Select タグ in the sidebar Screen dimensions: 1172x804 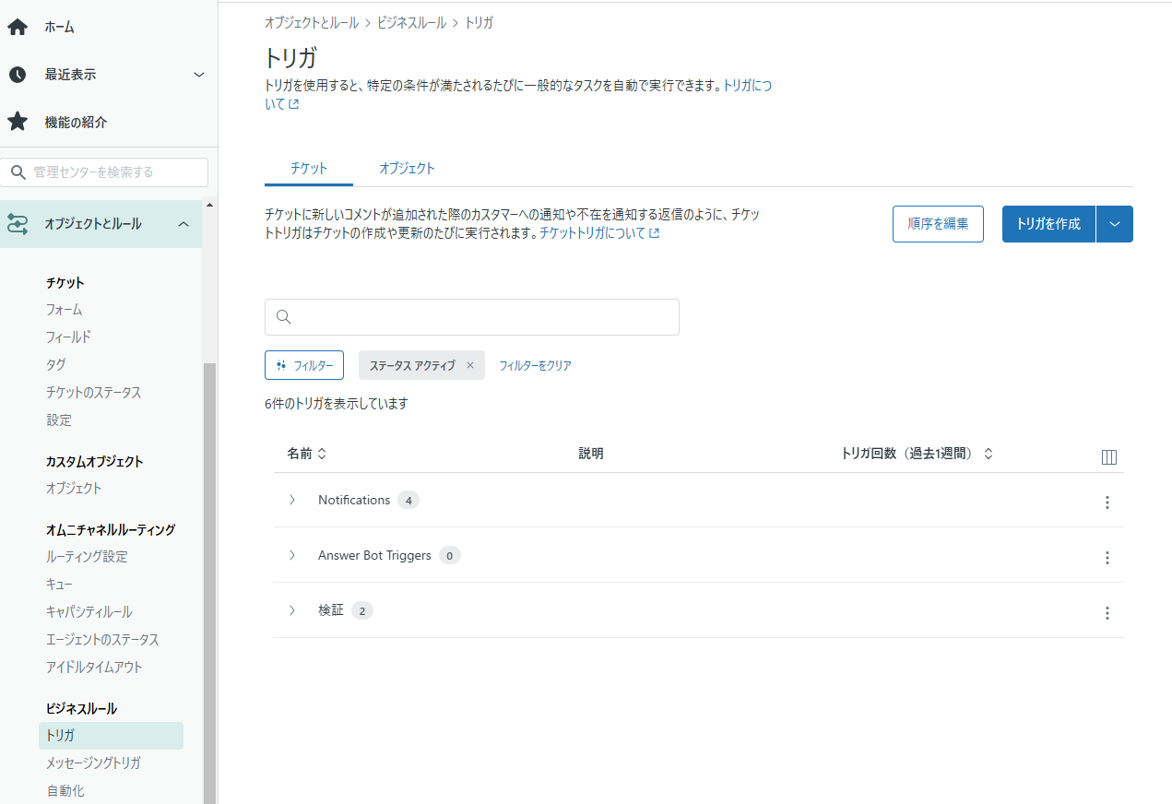pos(56,365)
